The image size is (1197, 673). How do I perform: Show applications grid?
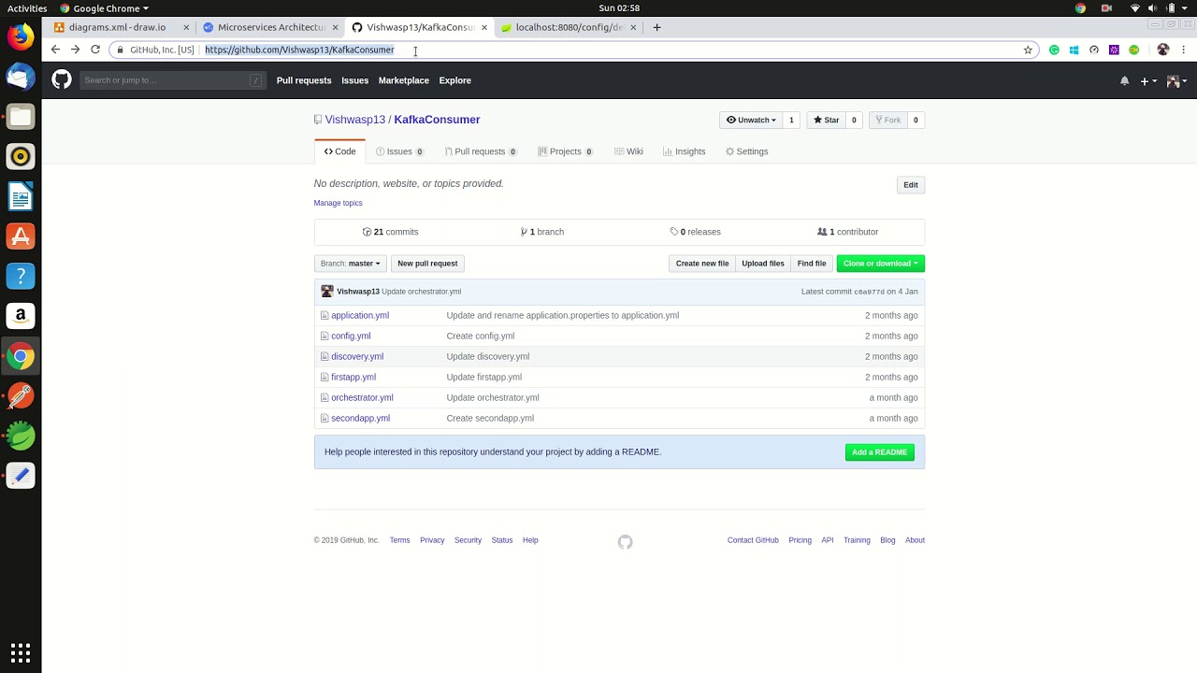[x=21, y=652]
